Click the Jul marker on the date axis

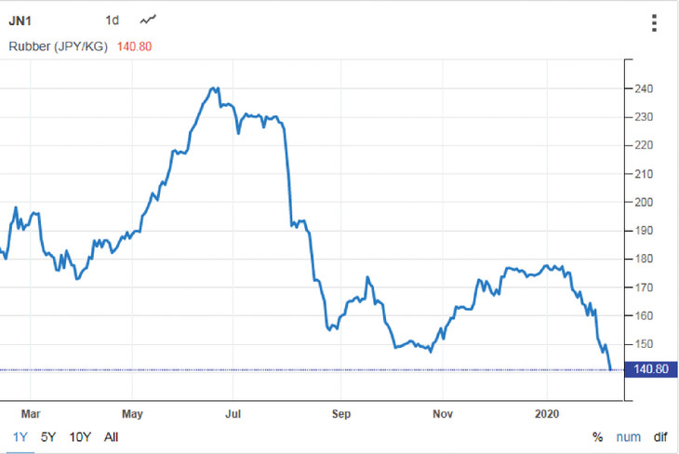pos(234,413)
